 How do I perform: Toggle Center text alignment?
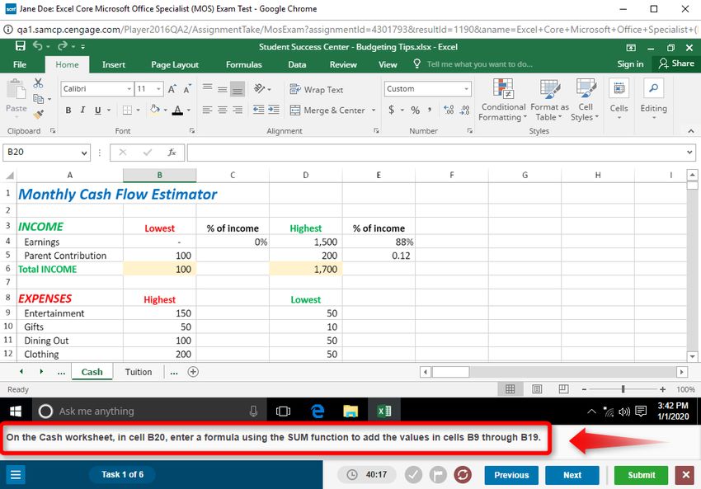click(x=222, y=110)
